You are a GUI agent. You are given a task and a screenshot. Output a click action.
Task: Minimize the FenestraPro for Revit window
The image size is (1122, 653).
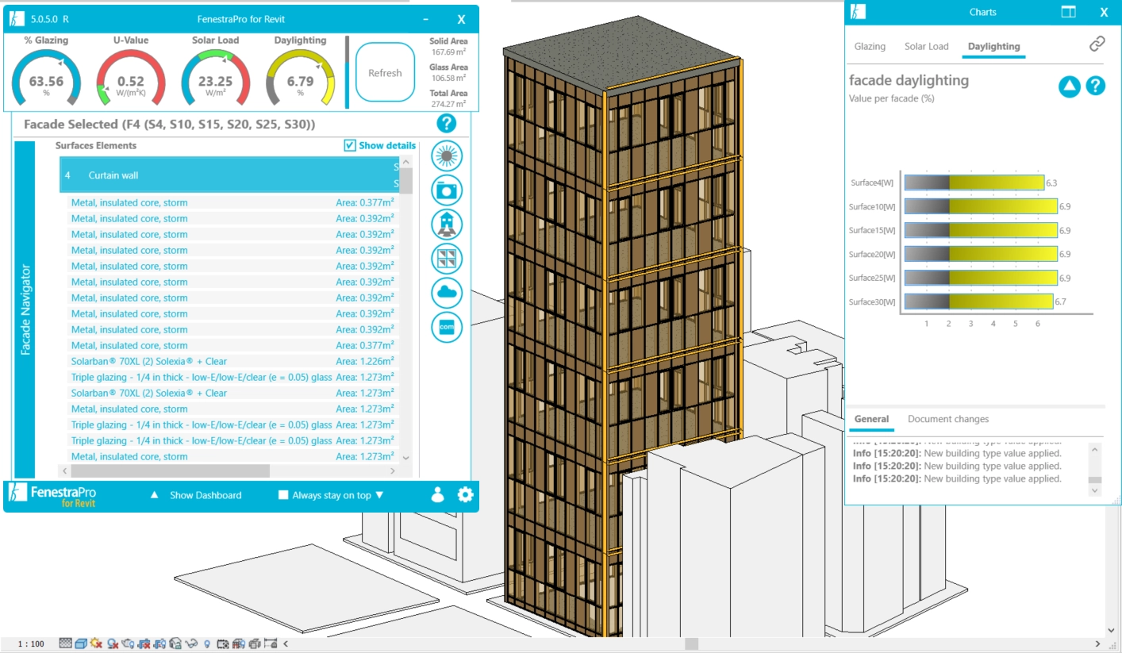(x=426, y=18)
